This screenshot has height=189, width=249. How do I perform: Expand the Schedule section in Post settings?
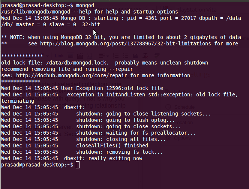pyautogui.click(x=180, y=107)
